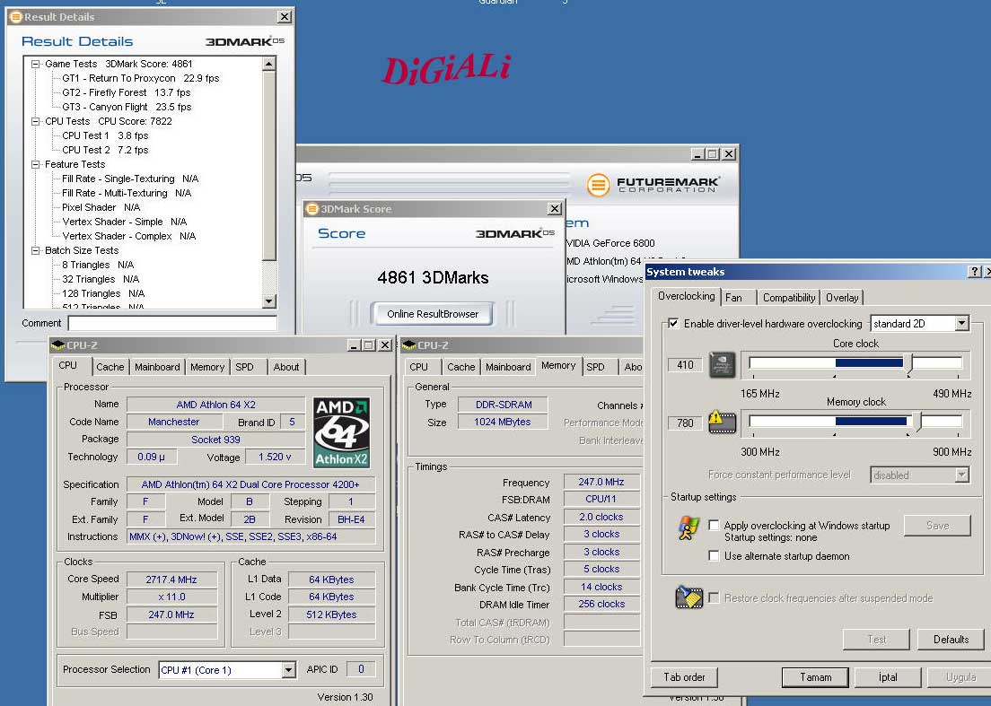Select Fill Rate - Single-Texturing row
This screenshot has height=706, width=991.
click(130, 179)
